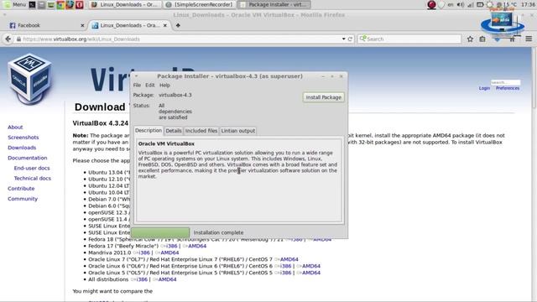Click the Preferences link

click(508, 88)
